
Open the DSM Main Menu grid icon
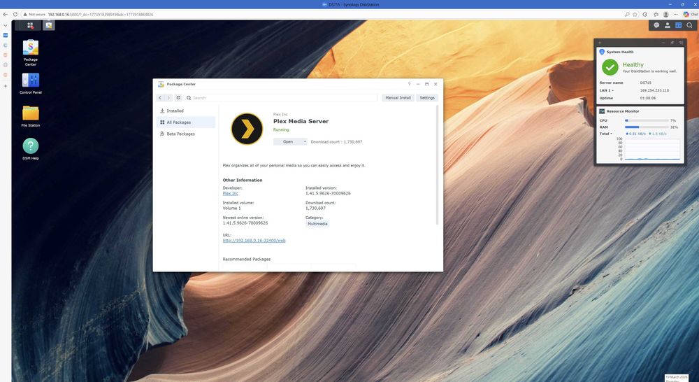[x=30, y=25]
